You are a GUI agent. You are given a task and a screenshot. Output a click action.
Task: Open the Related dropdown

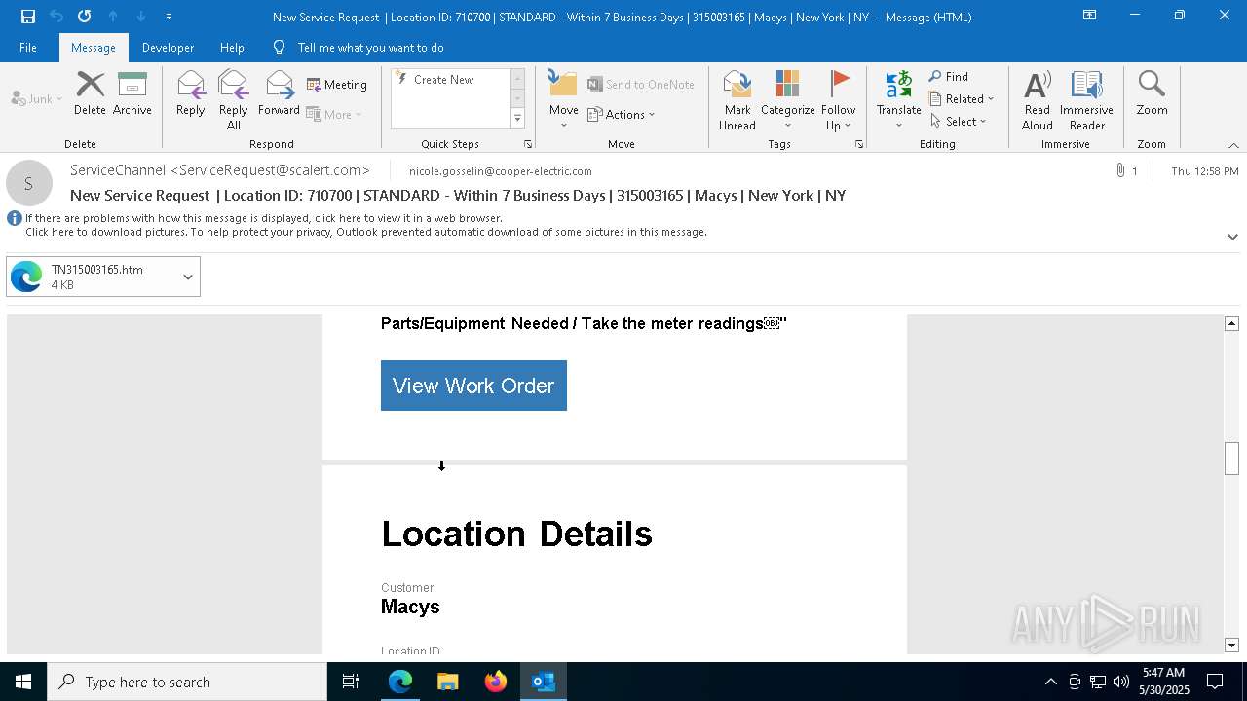[x=962, y=99]
